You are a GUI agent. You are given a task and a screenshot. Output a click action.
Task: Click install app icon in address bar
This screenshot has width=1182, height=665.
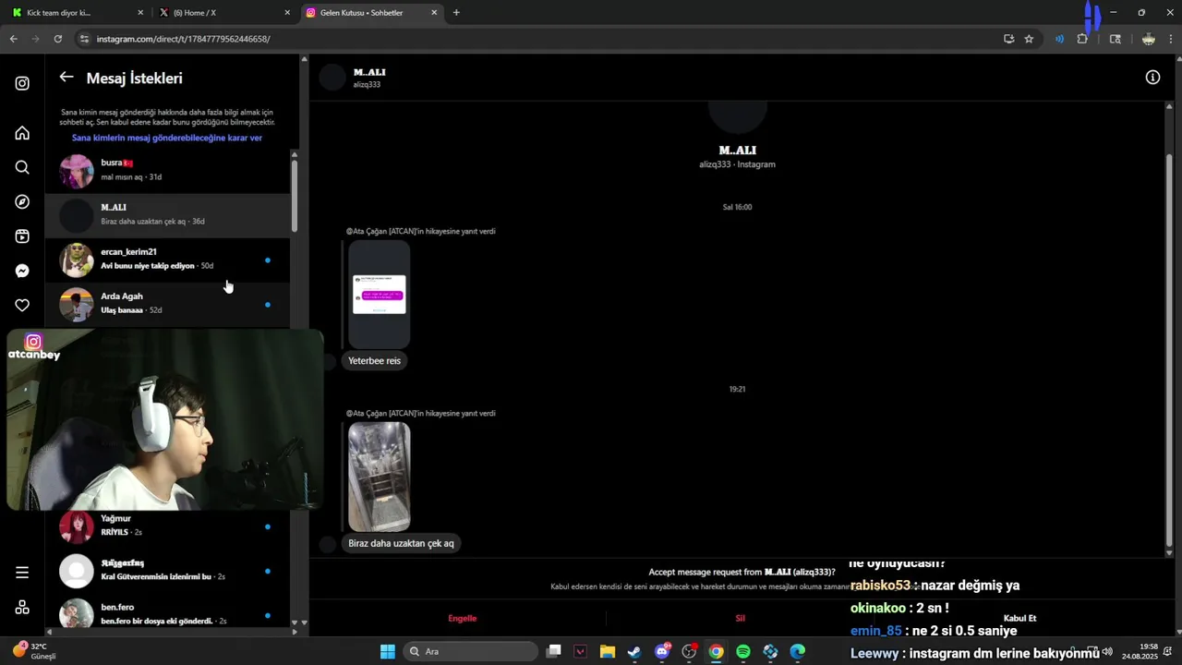[x=1008, y=39]
